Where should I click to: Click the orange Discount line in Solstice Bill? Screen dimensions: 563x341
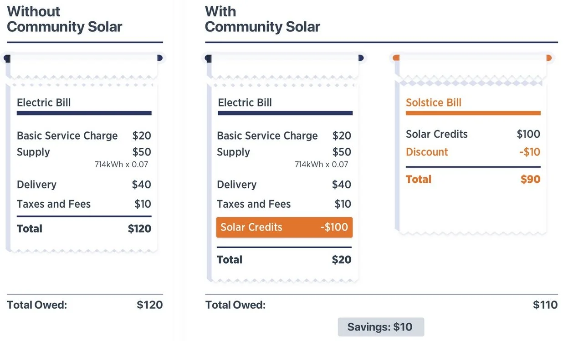point(427,152)
